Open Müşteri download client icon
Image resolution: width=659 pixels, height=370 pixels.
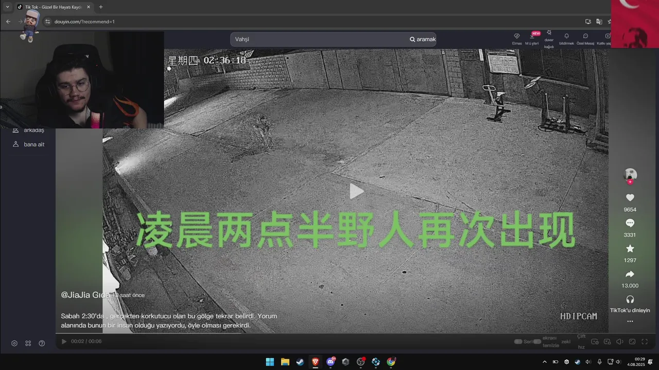coord(532,36)
